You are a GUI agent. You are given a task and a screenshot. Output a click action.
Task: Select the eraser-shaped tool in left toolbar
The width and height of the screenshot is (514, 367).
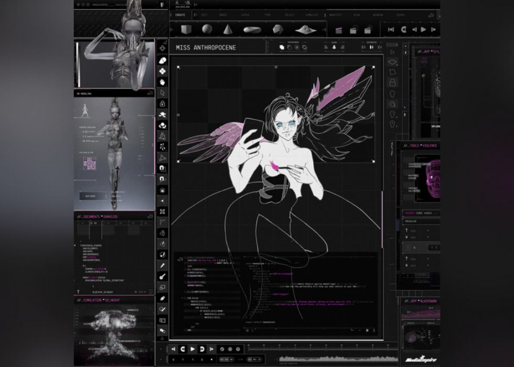point(162,60)
